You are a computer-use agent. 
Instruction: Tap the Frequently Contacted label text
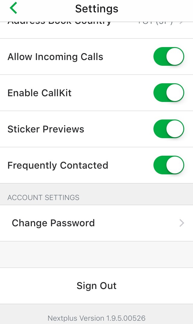click(x=58, y=165)
